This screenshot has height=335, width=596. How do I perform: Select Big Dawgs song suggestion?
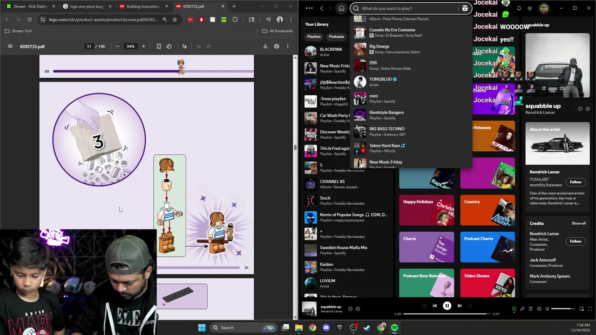pyautogui.click(x=411, y=49)
